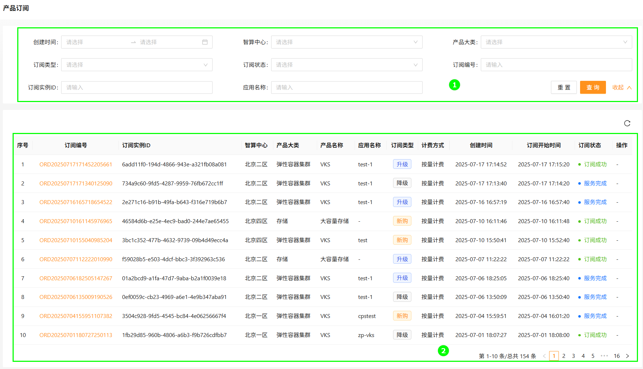Click start time 2025-07-01 18:08:00

pyautogui.click(x=544, y=335)
